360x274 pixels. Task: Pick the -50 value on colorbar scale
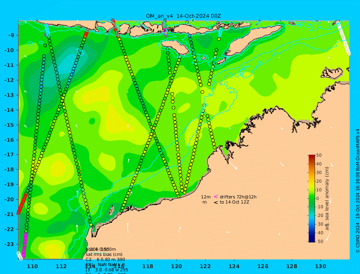(320, 241)
